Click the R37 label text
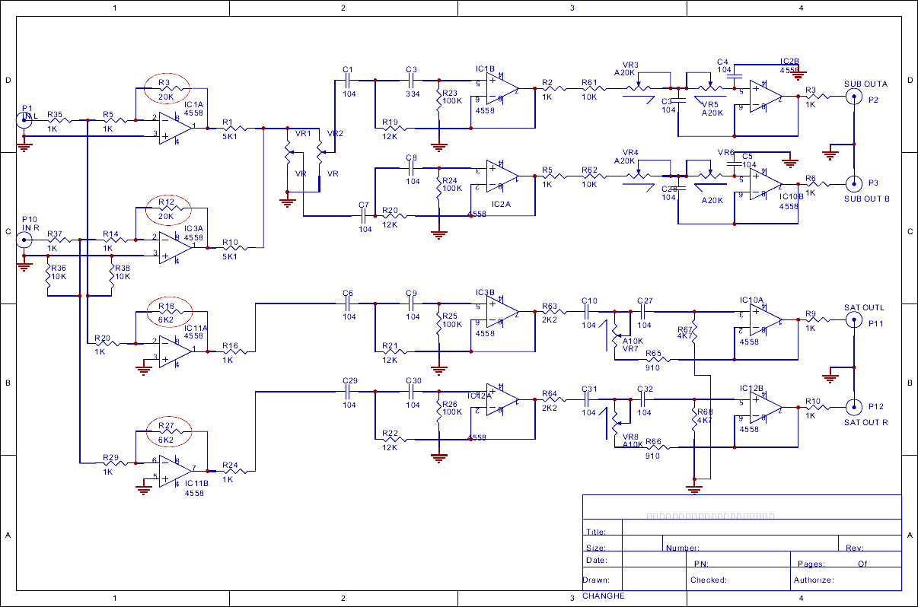 point(55,234)
